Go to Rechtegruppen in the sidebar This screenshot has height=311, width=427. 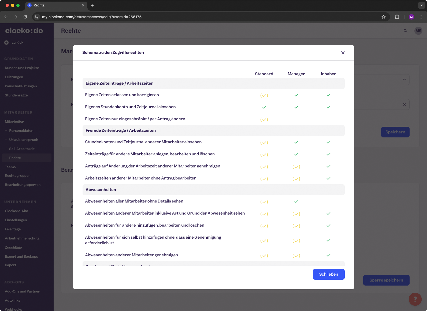point(18,176)
